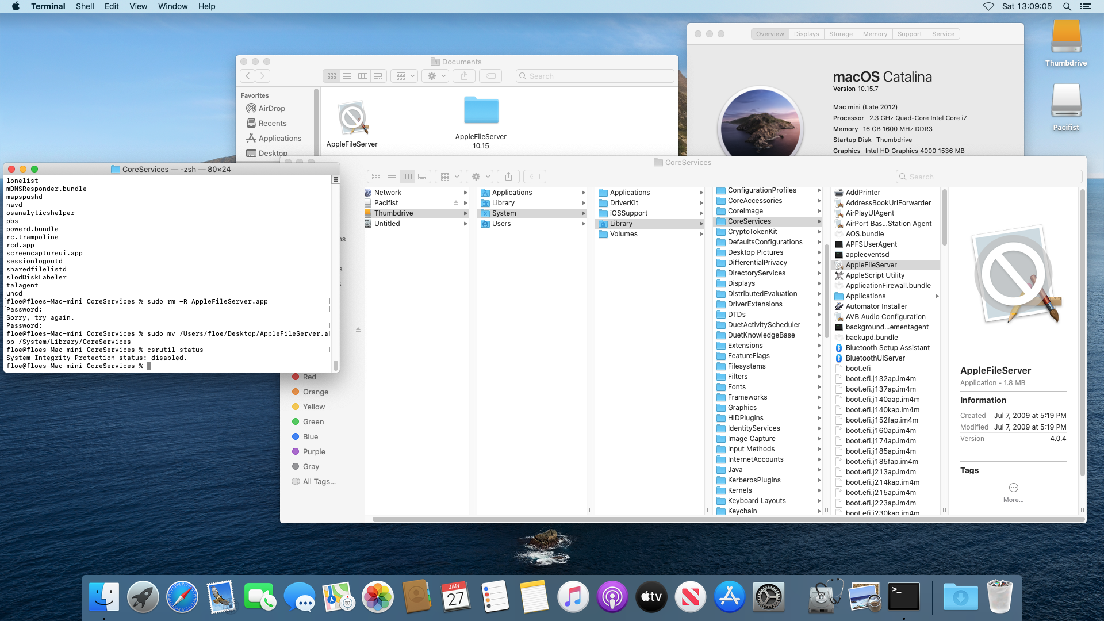
Task: Click the CoreServices window search field
Action: [x=989, y=177]
